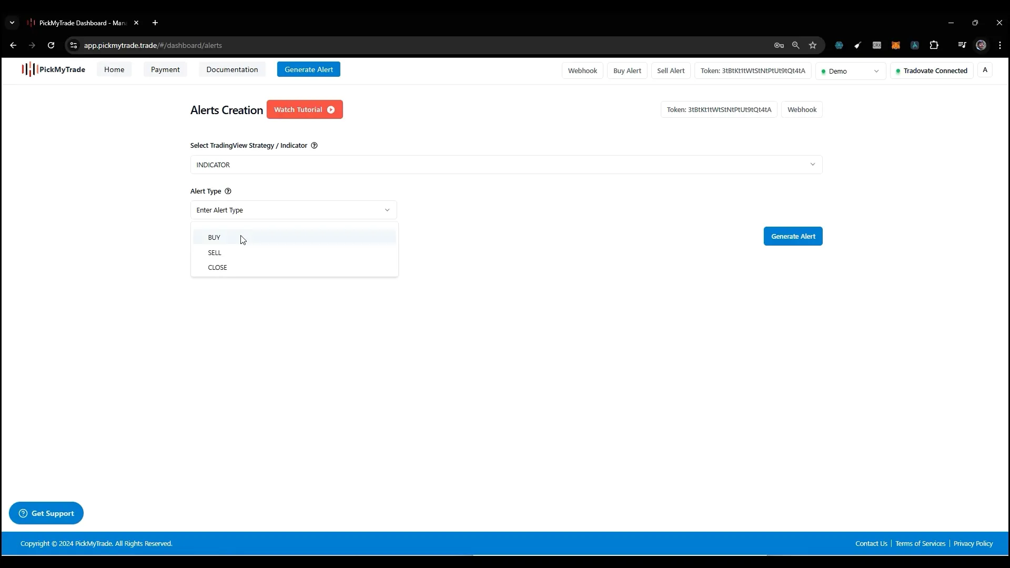The width and height of the screenshot is (1010, 568).
Task: Click the Payment navigation tab
Action: (x=166, y=69)
